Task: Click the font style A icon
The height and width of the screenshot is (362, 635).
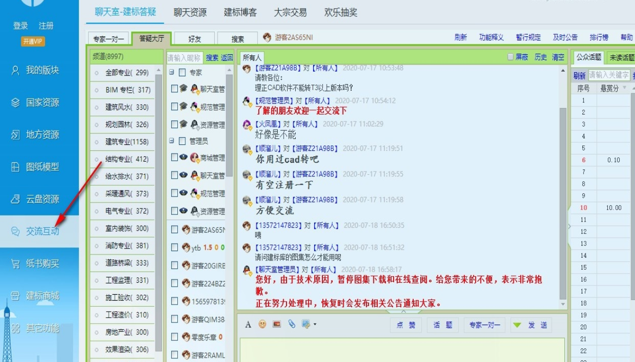Action: 248,325
